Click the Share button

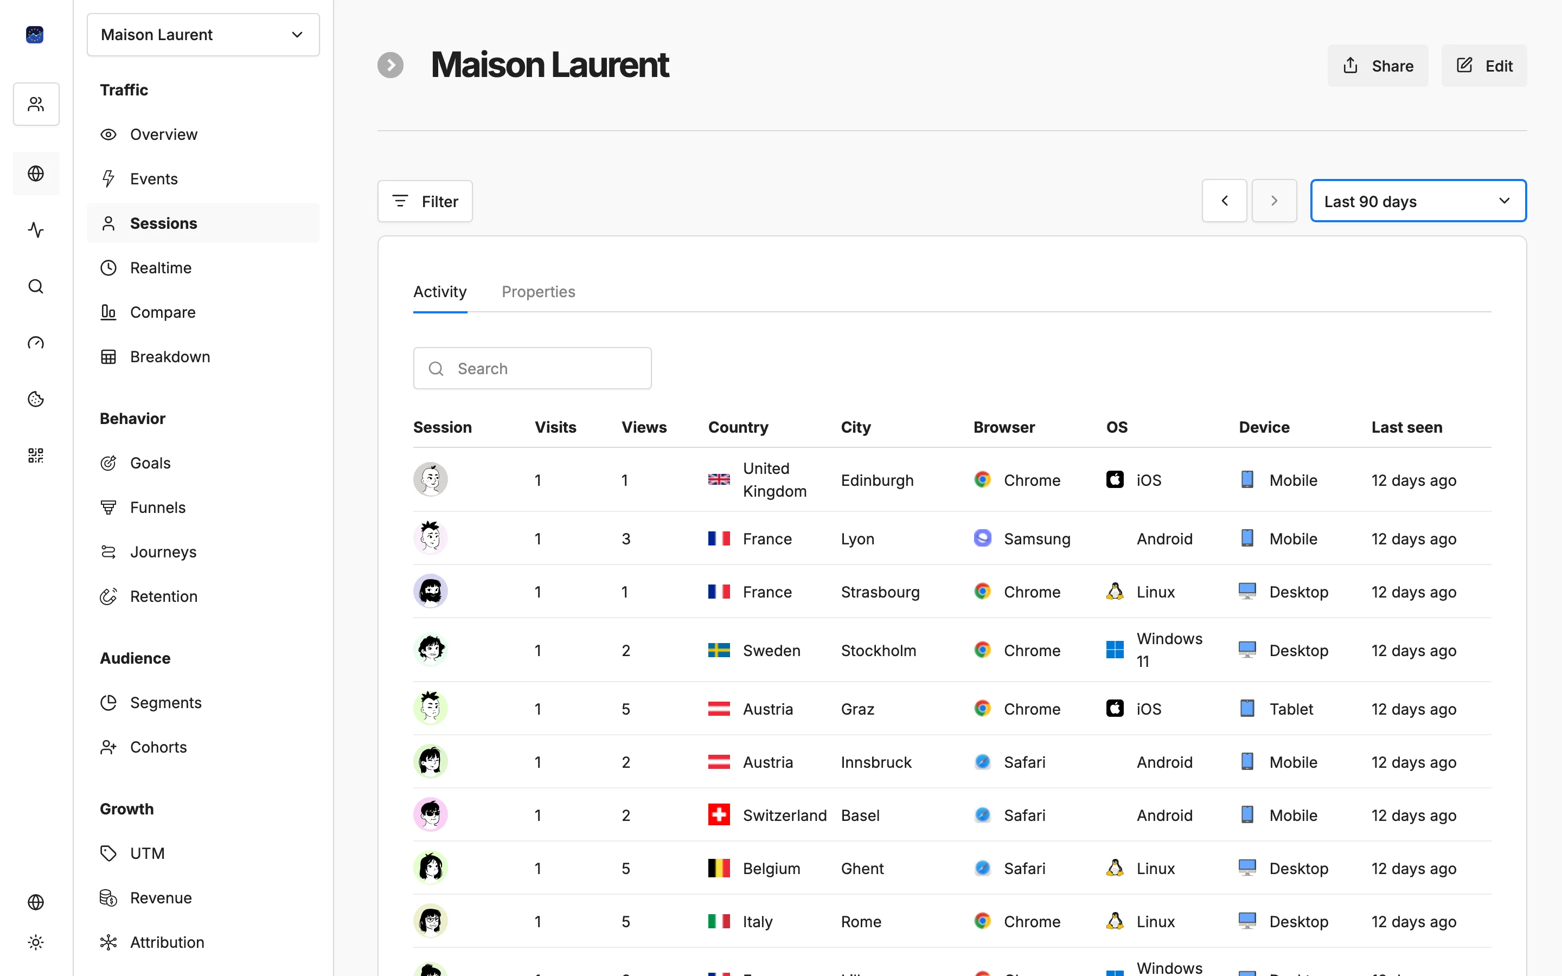pyautogui.click(x=1378, y=66)
